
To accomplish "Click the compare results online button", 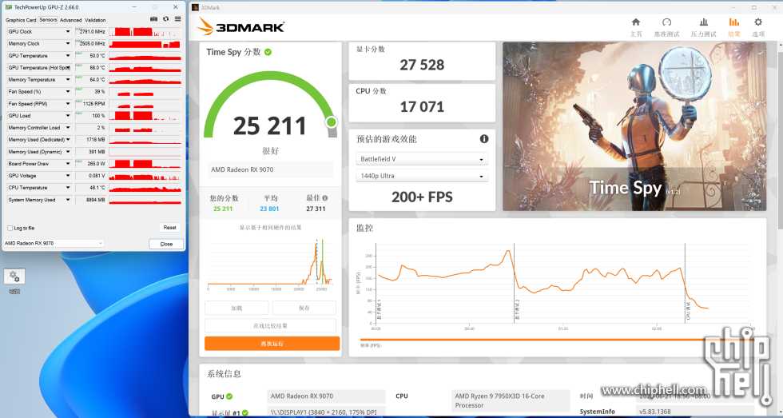I will 270,325.
